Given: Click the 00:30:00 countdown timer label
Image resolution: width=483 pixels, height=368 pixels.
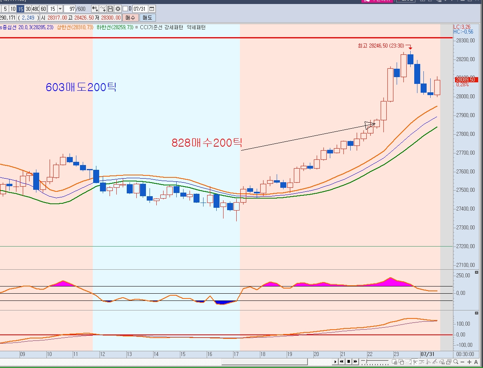Looking at the screenshot, I should pyautogui.click(x=465, y=354).
